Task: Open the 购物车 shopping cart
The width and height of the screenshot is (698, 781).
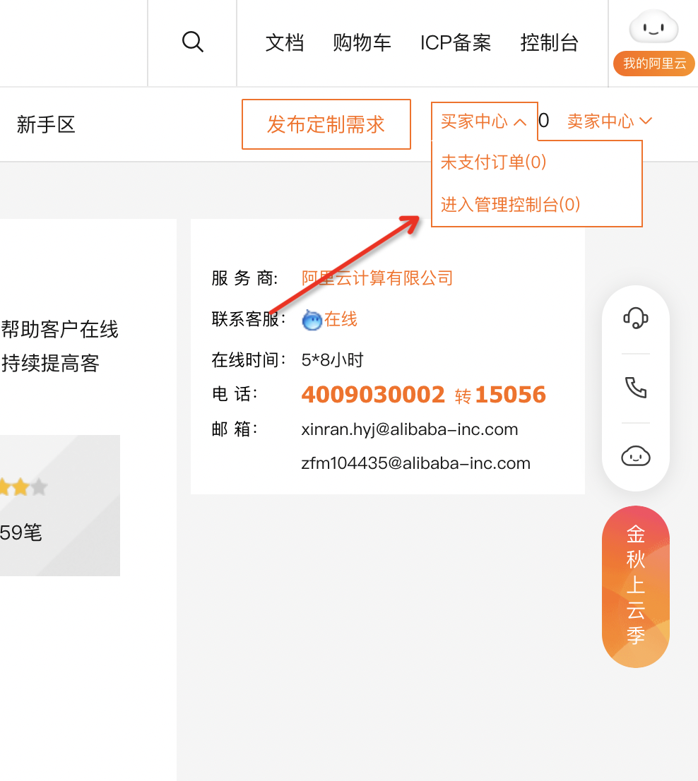Action: point(362,43)
